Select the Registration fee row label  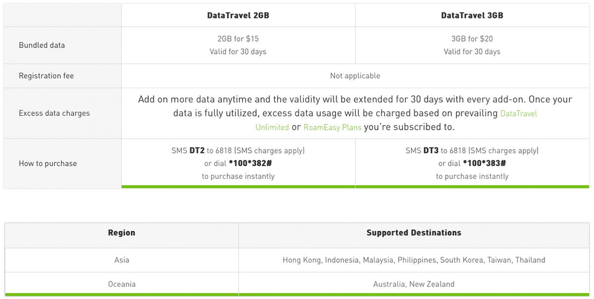click(46, 76)
